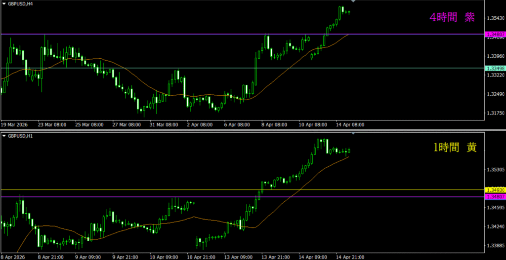Click the GBPUSD,H4 chart title text

[21, 3]
